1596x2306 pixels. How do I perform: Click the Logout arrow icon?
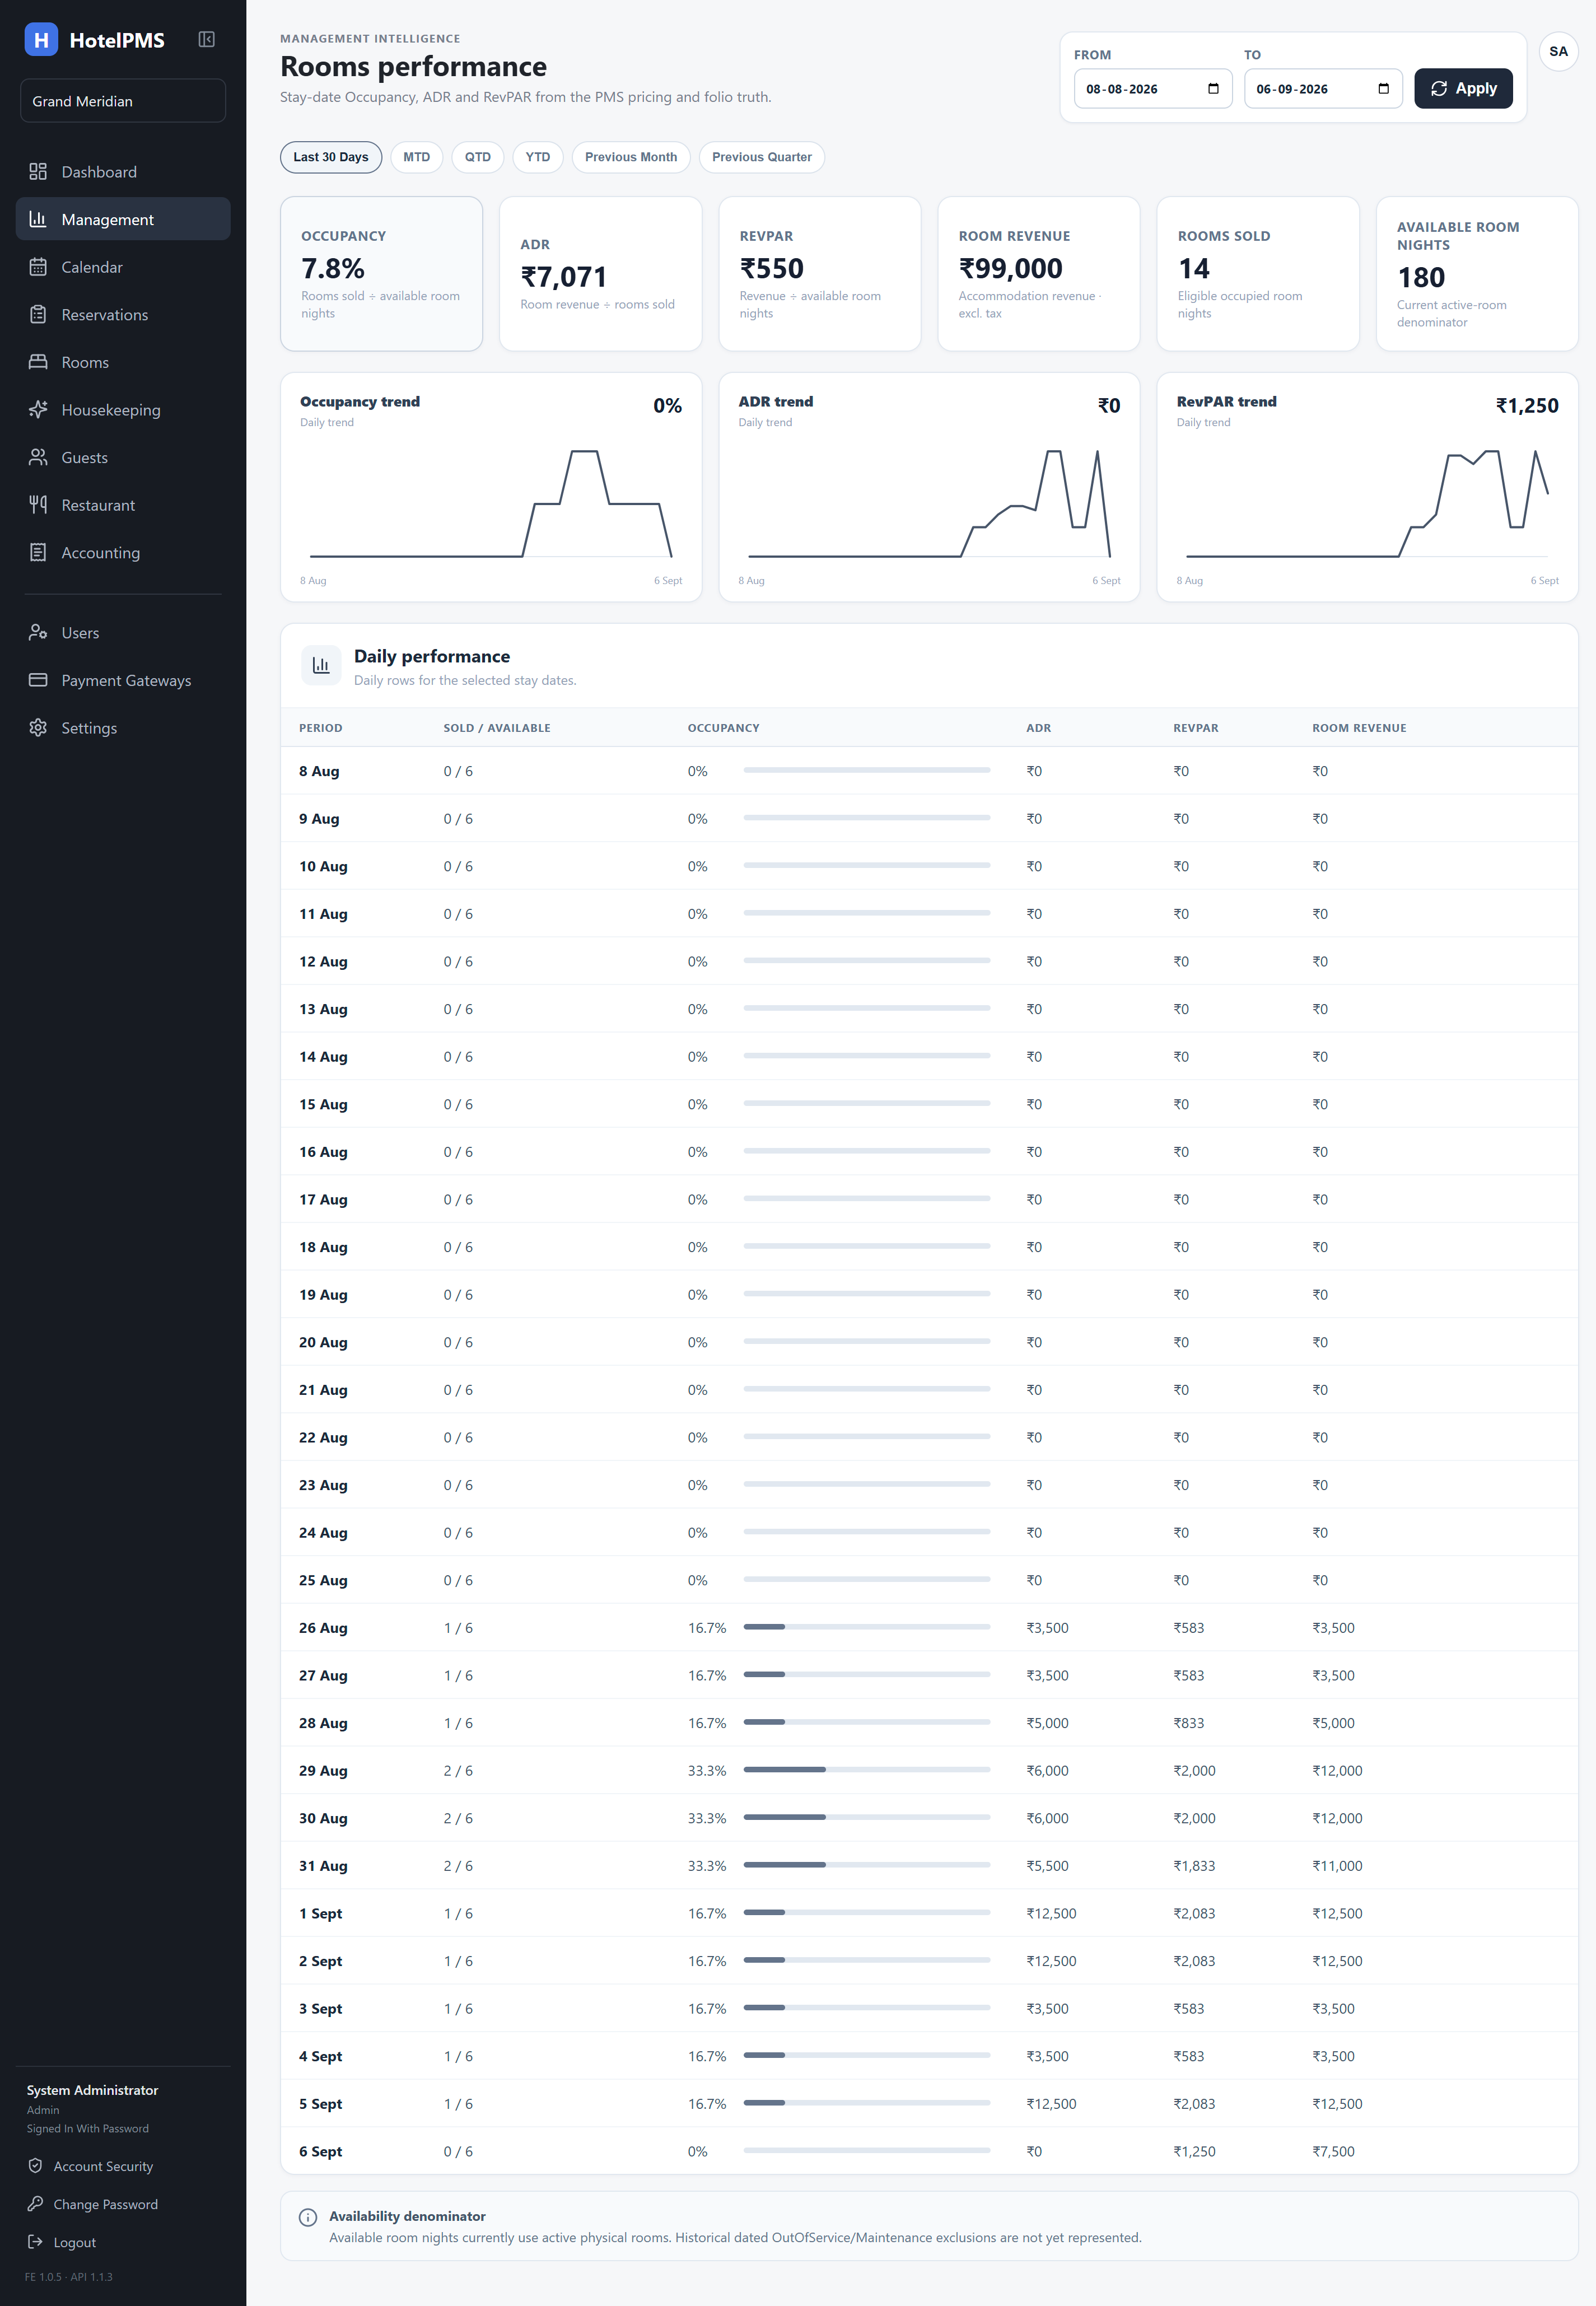point(35,2241)
